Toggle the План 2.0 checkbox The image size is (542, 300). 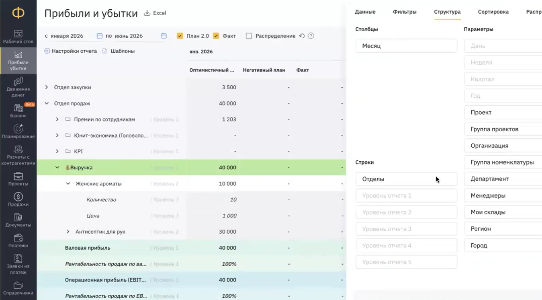tap(180, 36)
